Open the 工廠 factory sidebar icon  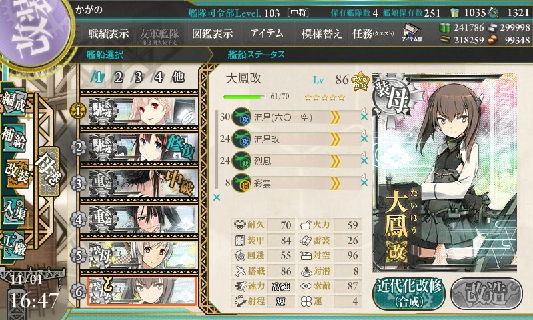13,245
